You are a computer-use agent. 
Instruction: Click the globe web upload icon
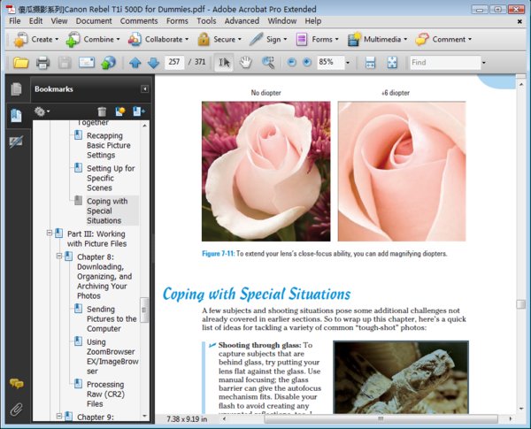coord(108,63)
